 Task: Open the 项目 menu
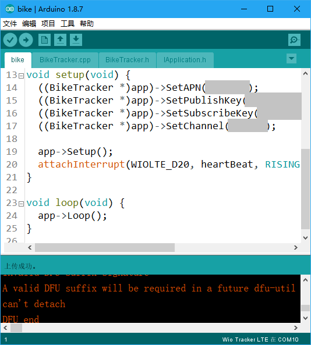click(x=48, y=23)
